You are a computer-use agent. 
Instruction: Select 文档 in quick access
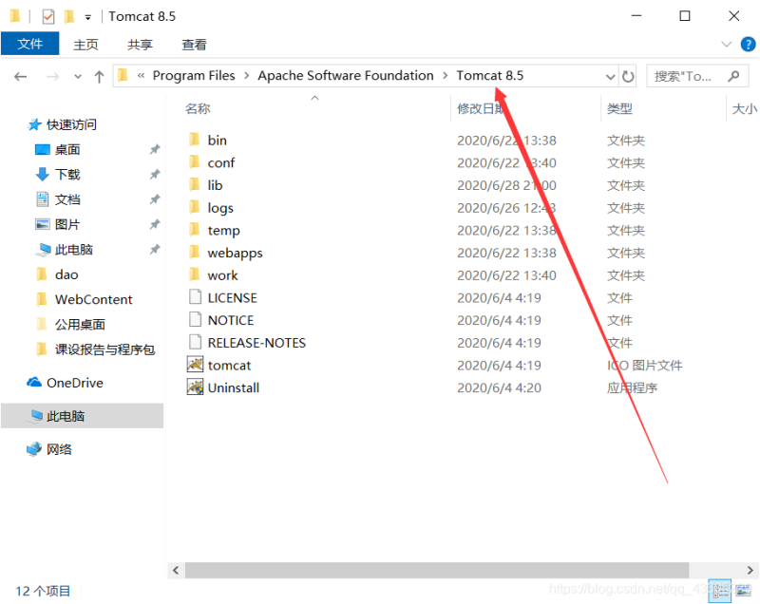[67, 199]
